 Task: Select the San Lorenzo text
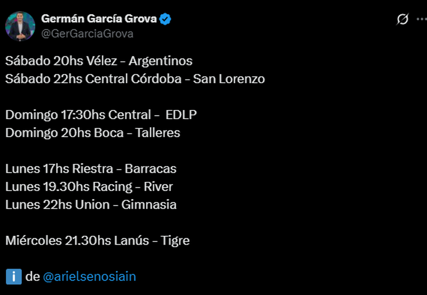(x=229, y=79)
